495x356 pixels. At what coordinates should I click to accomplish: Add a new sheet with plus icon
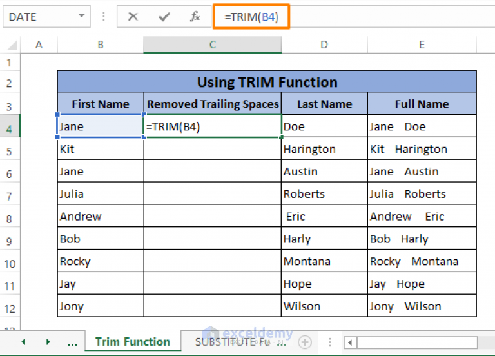(305, 342)
